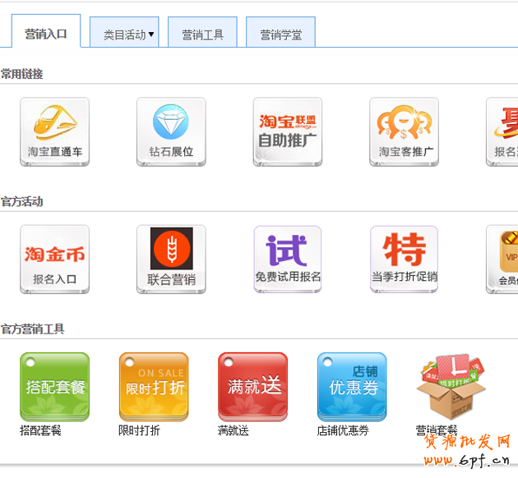Click the 搭配套餐 text link below icon
518x478 pixels.
pos(40,430)
